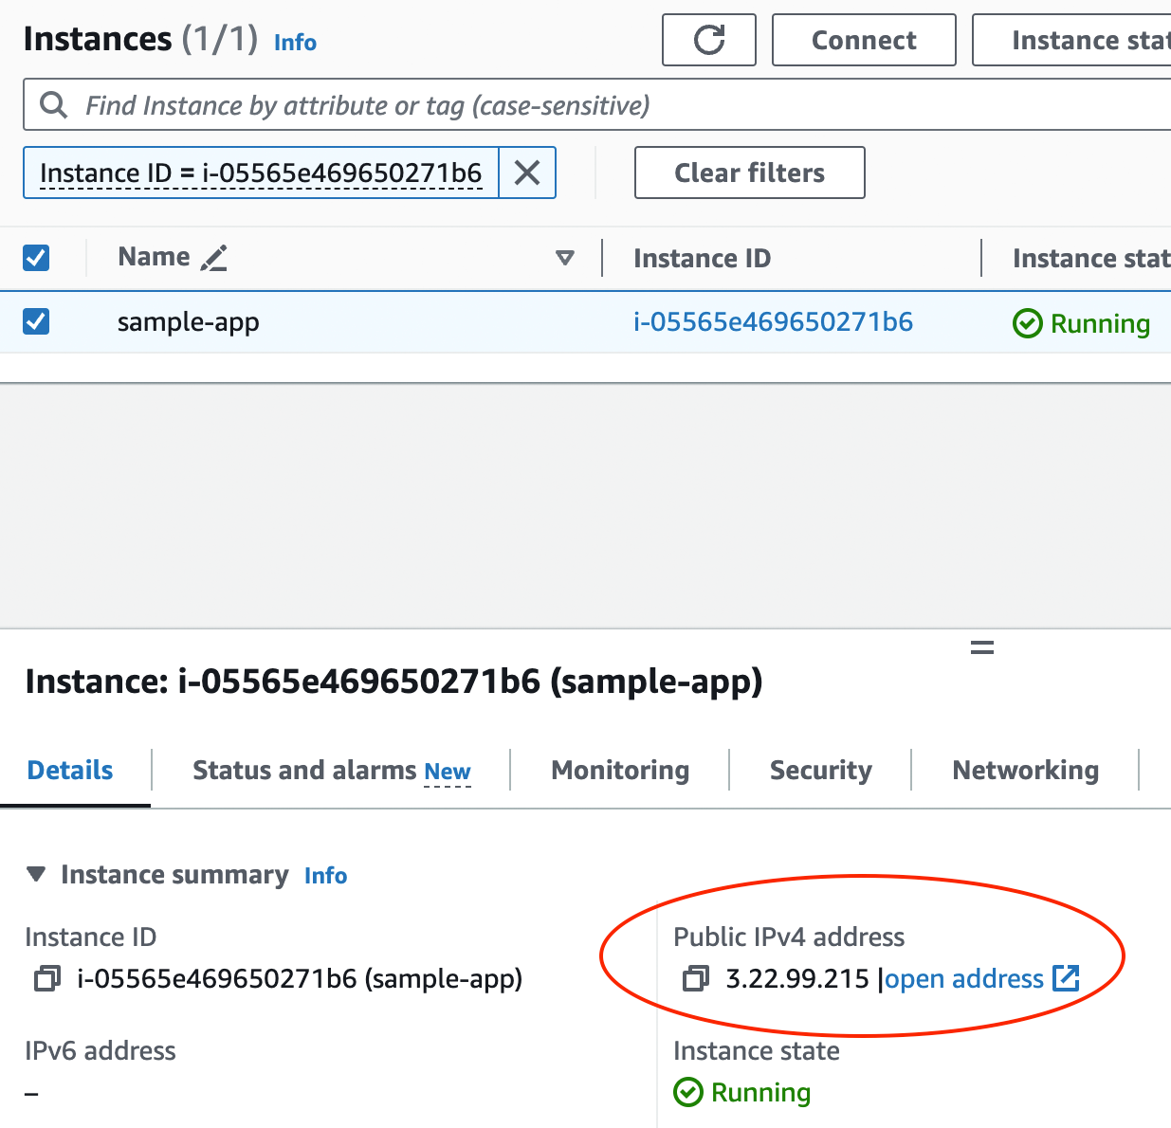Open the i-05565e469650271b6 instance link

(x=774, y=321)
